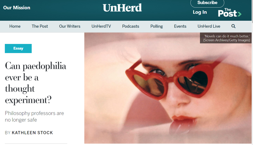
Task: Click the green arrow on Post logo
Action: point(239,14)
